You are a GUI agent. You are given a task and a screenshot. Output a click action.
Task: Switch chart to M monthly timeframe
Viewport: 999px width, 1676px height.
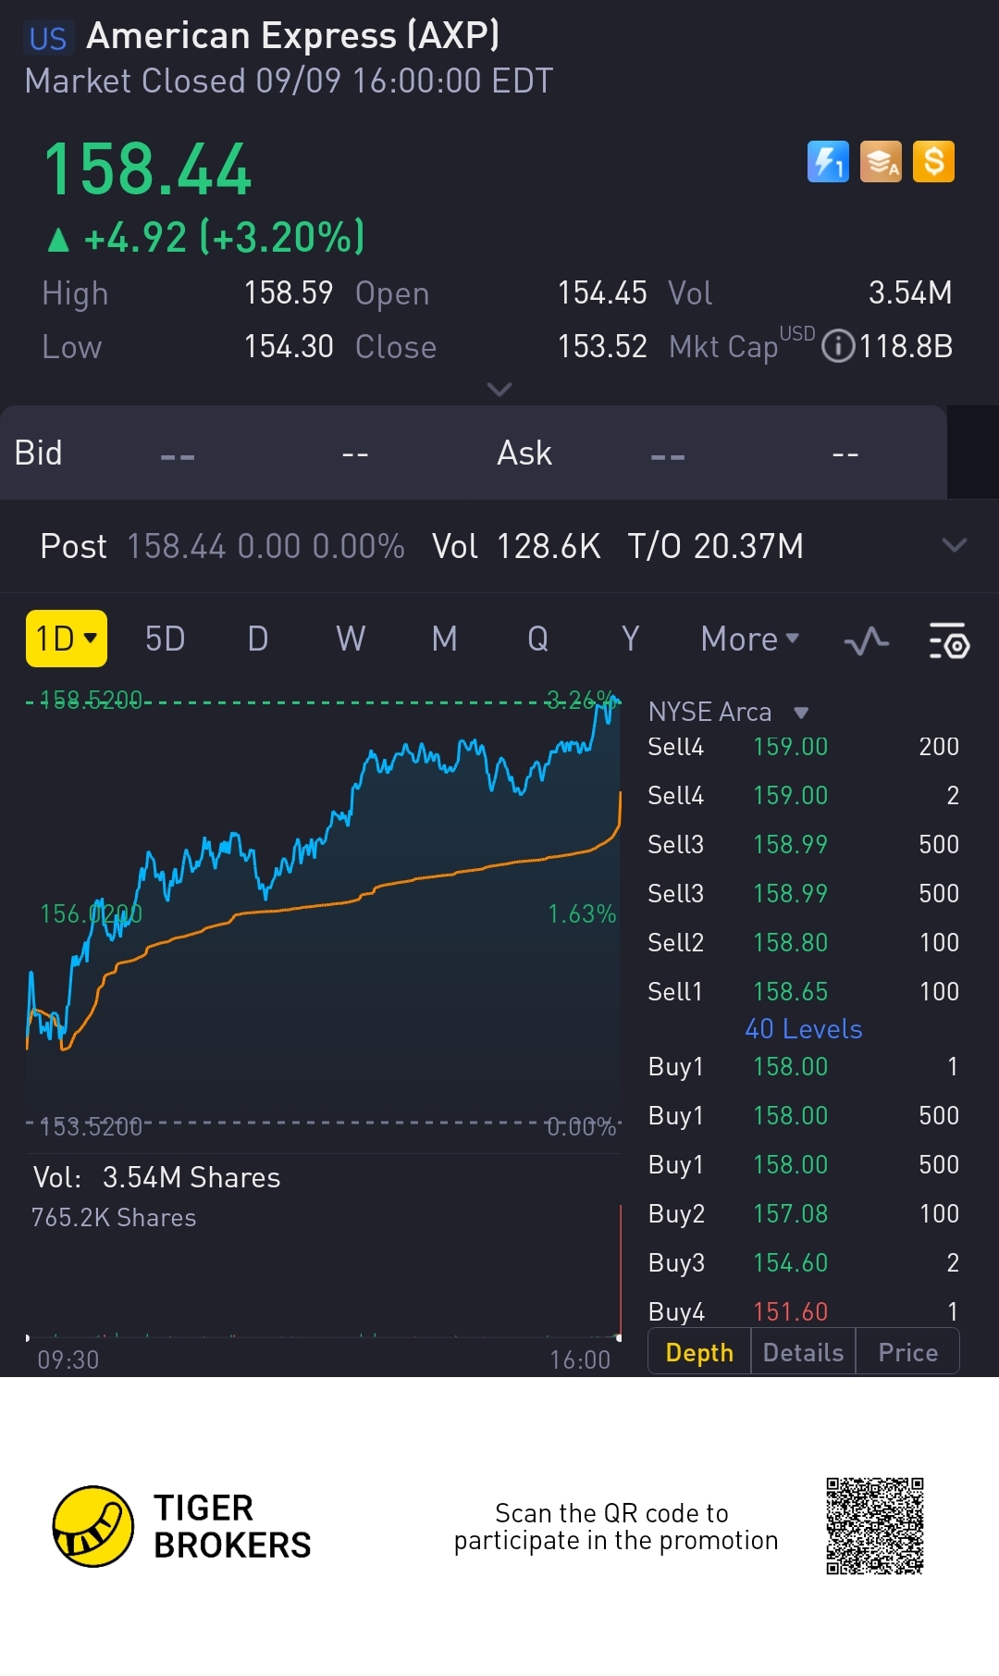click(445, 639)
